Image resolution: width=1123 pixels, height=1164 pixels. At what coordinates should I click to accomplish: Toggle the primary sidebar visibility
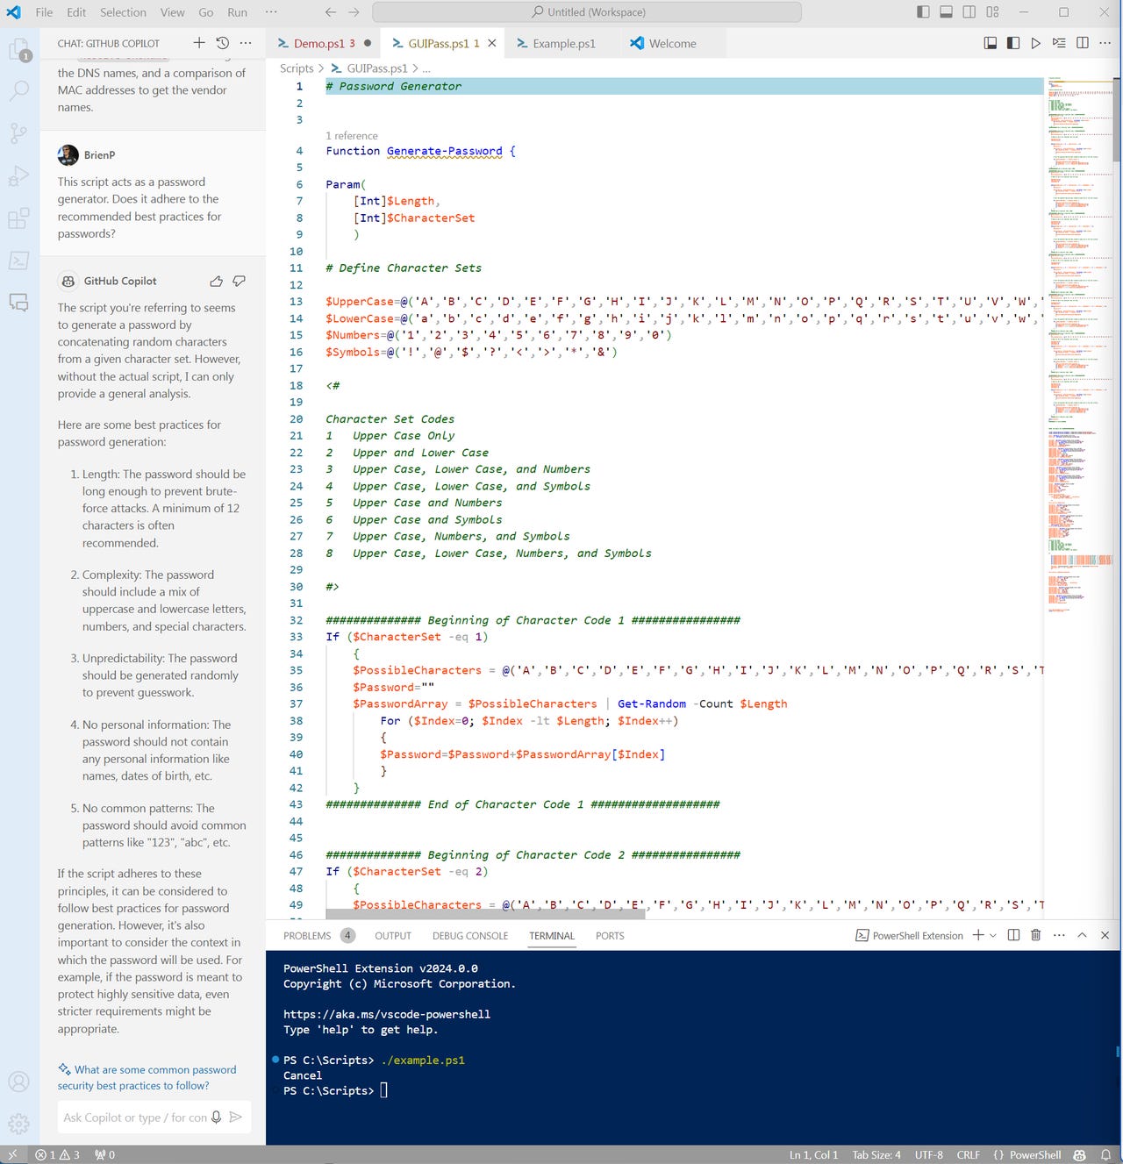[923, 11]
